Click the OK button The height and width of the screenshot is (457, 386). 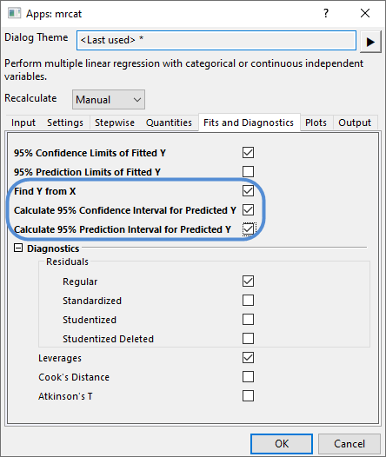282,444
